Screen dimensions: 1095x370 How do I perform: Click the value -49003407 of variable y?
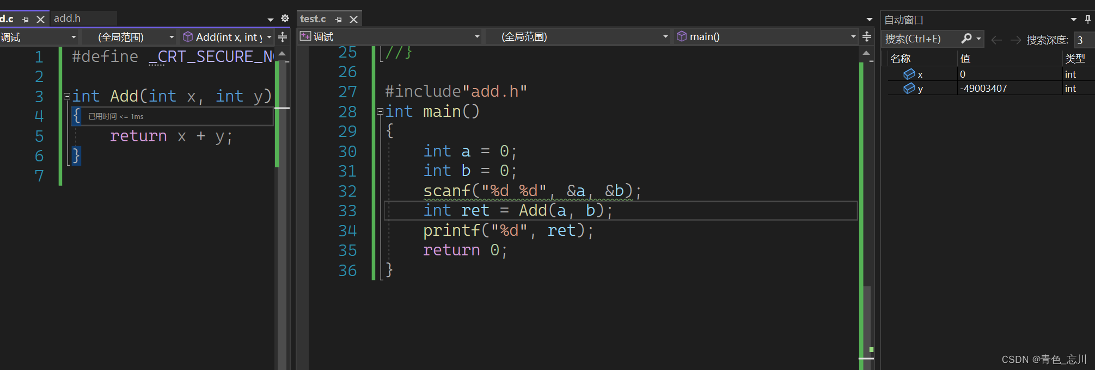click(x=983, y=89)
